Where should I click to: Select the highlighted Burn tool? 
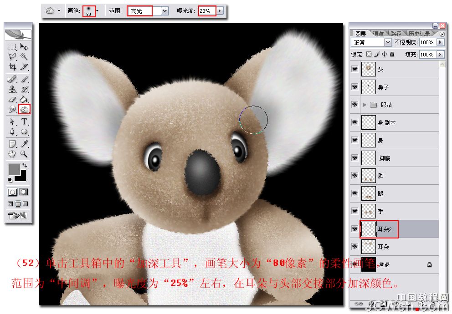pyautogui.click(x=24, y=109)
